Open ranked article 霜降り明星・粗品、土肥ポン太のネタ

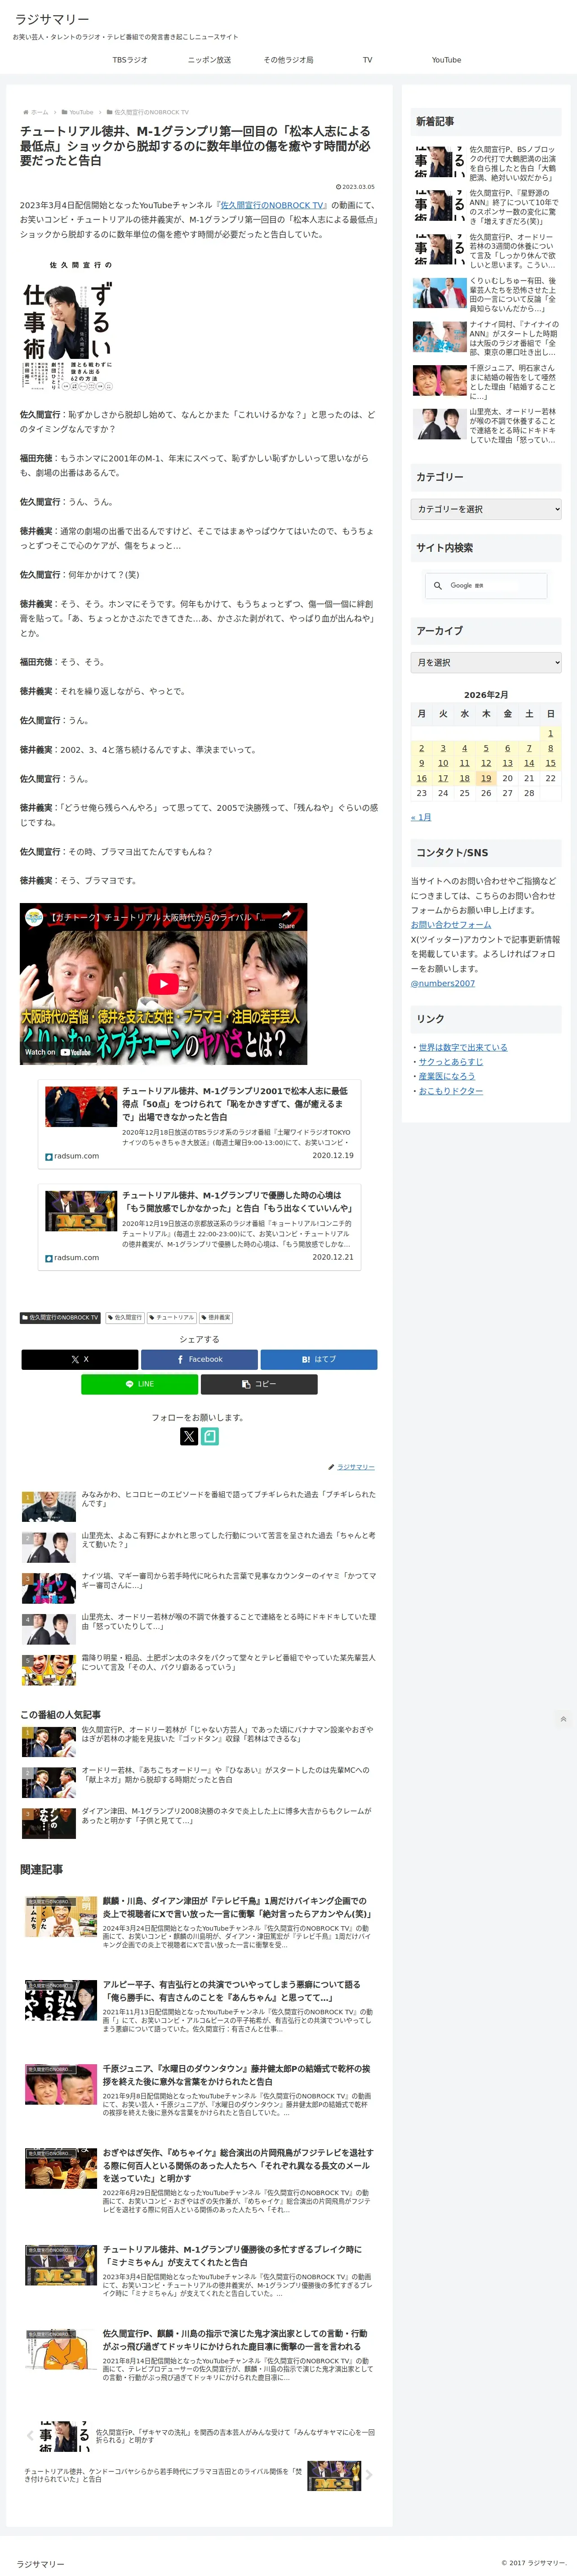pyautogui.click(x=199, y=1669)
